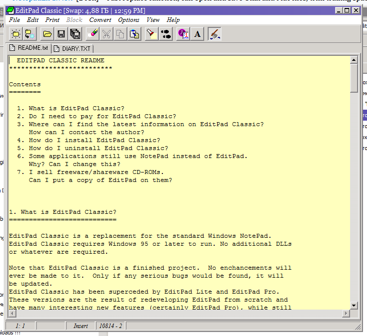Open font settings with the letter A icon

(x=197, y=34)
